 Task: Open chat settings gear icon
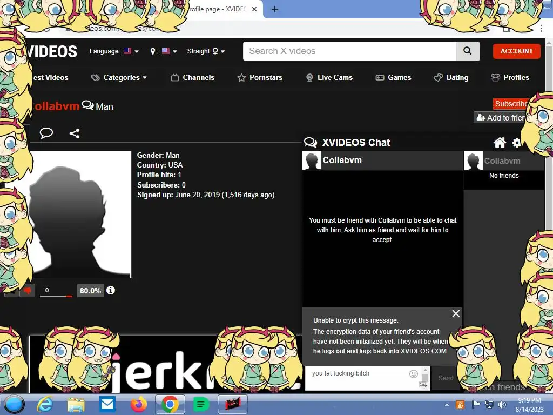[516, 143]
